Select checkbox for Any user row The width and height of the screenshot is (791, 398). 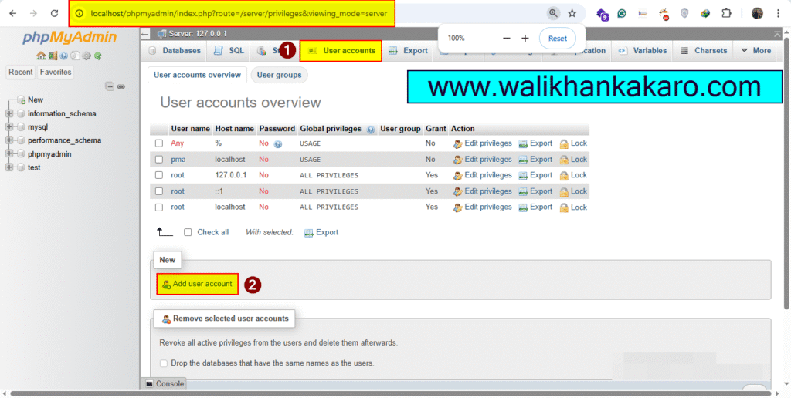(x=159, y=143)
